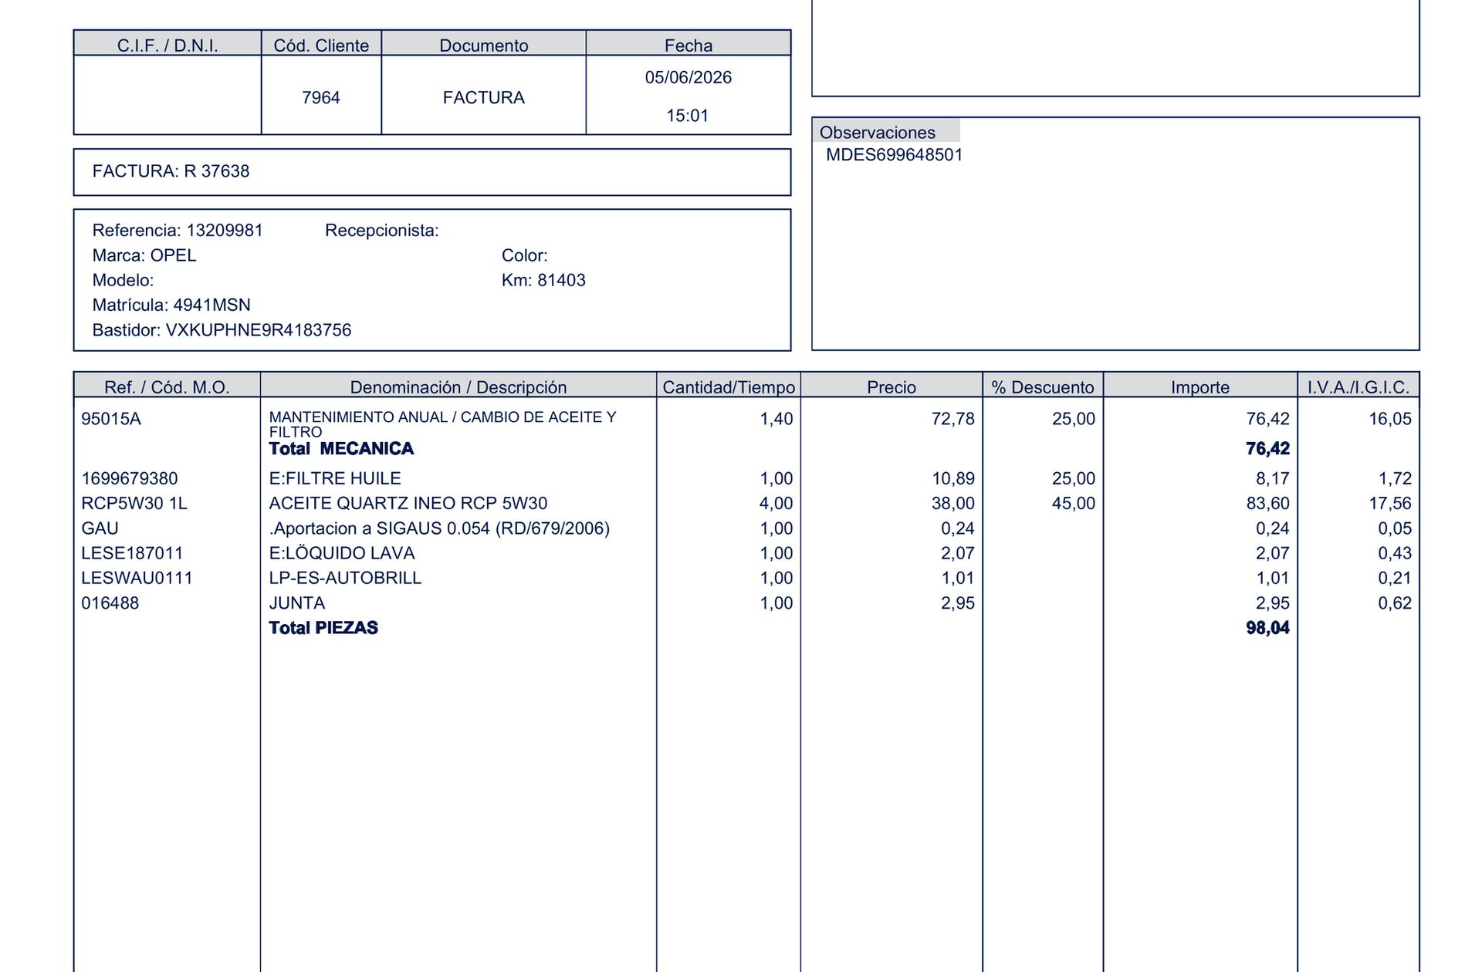The image size is (1482, 972).
Task: Click the GAU reference code
Action: 100,528
